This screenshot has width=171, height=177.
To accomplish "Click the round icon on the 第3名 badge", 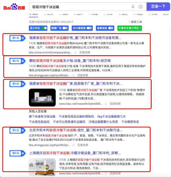I will (23, 84).
